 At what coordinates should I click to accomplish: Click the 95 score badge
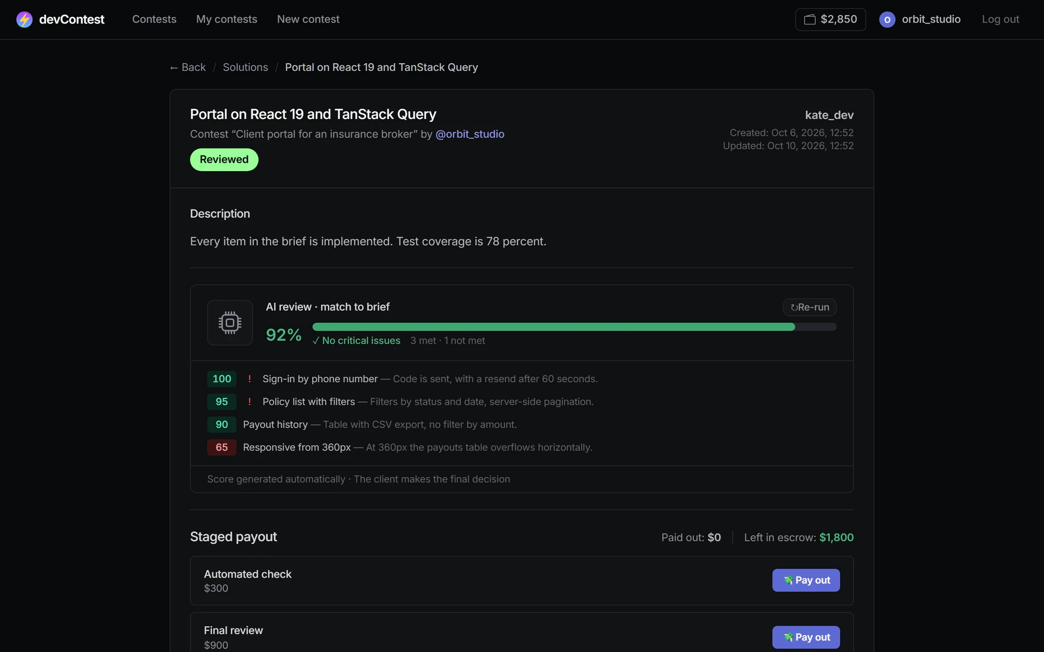point(222,402)
